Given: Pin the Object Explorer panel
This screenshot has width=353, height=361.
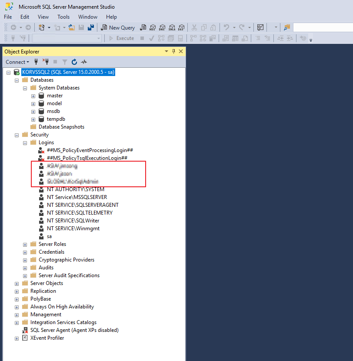Looking at the screenshot, I should point(174,51).
